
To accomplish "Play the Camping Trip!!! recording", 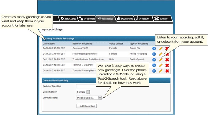I will [154, 49].
